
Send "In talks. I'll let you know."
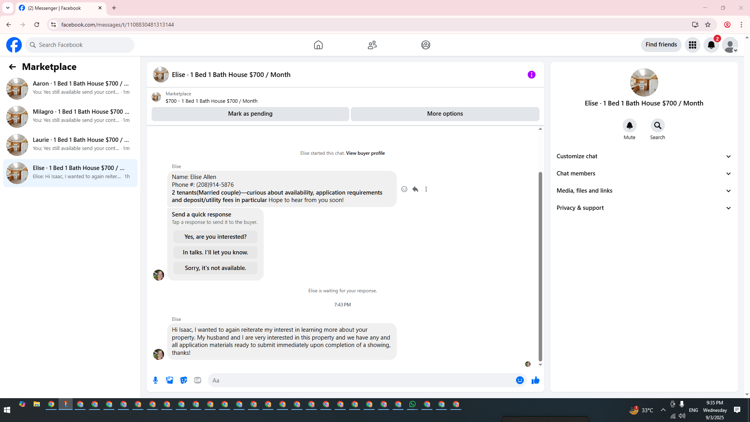[215, 252]
